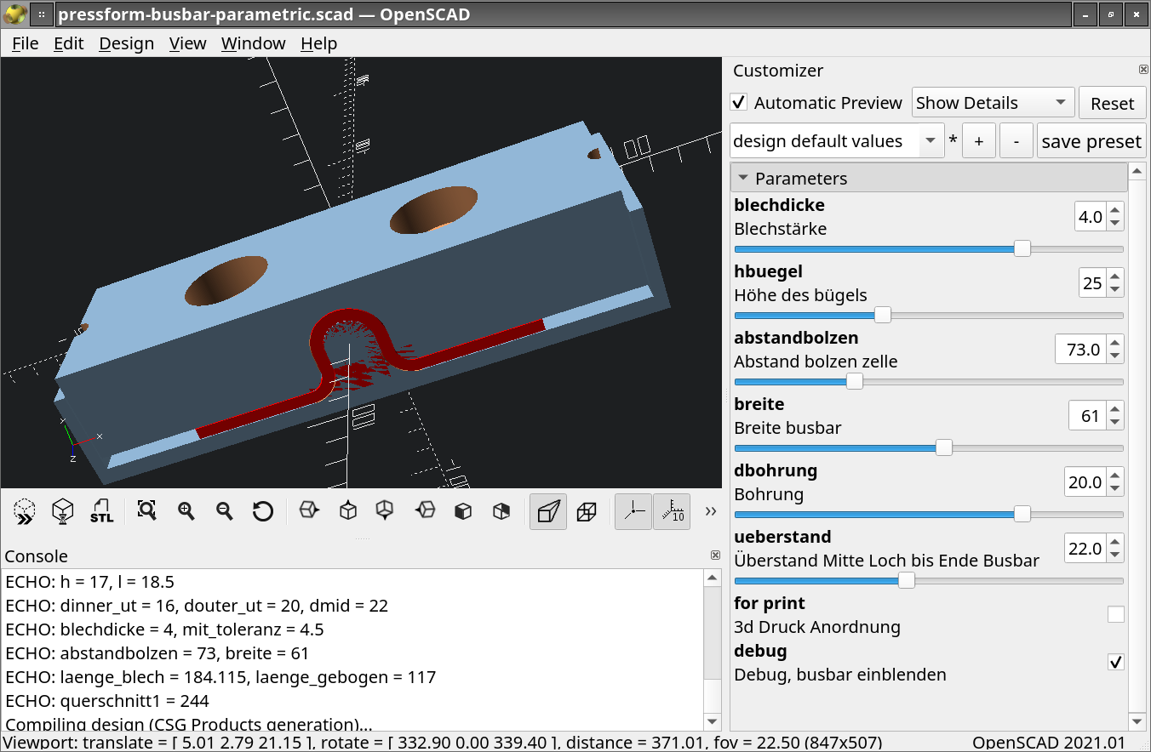Click the hbuegel slider handle

coord(883,315)
